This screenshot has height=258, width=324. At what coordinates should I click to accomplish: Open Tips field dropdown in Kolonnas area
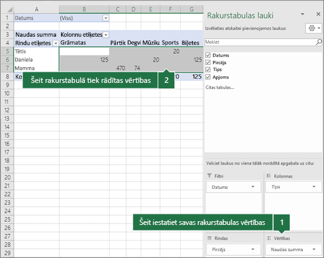click(x=314, y=187)
